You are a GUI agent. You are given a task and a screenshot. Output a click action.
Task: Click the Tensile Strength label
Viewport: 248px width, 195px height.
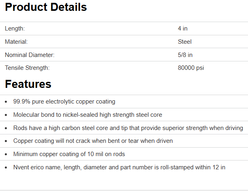tap(27, 68)
